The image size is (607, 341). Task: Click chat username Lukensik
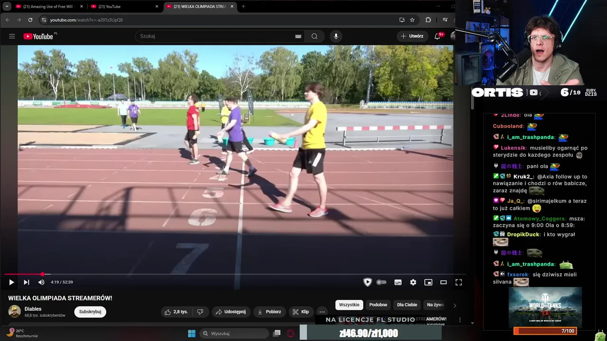pos(514,148)
